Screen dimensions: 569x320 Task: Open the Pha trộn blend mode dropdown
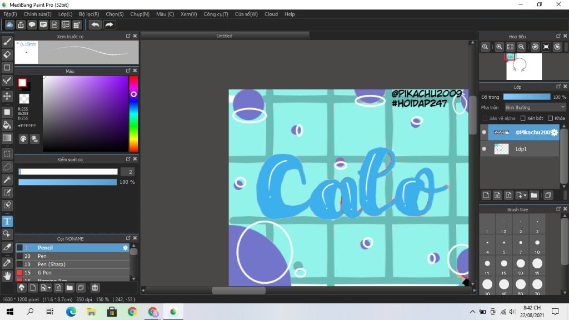click(x=535, y=107)
